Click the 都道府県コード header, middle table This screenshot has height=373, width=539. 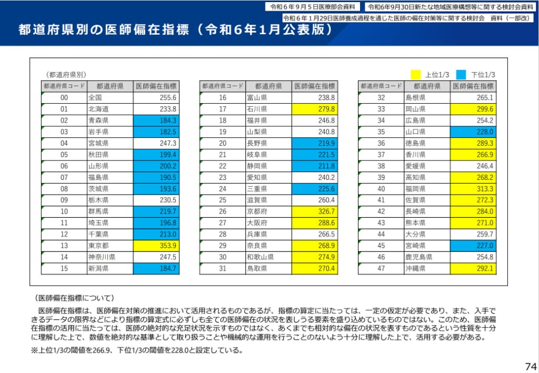point(222,86)
